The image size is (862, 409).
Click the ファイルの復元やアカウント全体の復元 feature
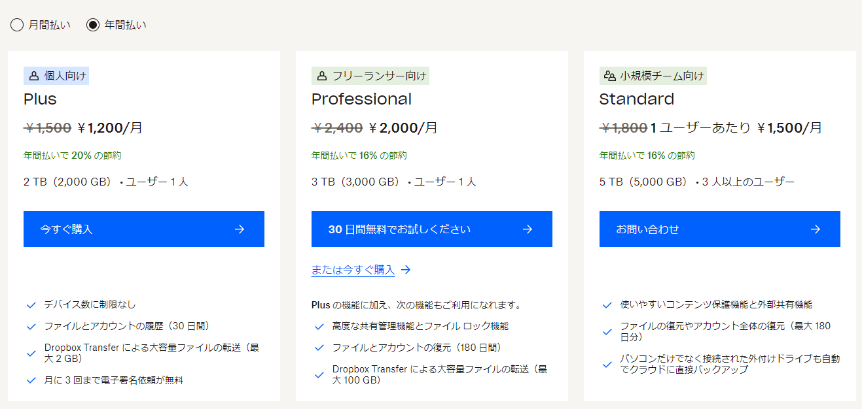[x=725, y=331]
